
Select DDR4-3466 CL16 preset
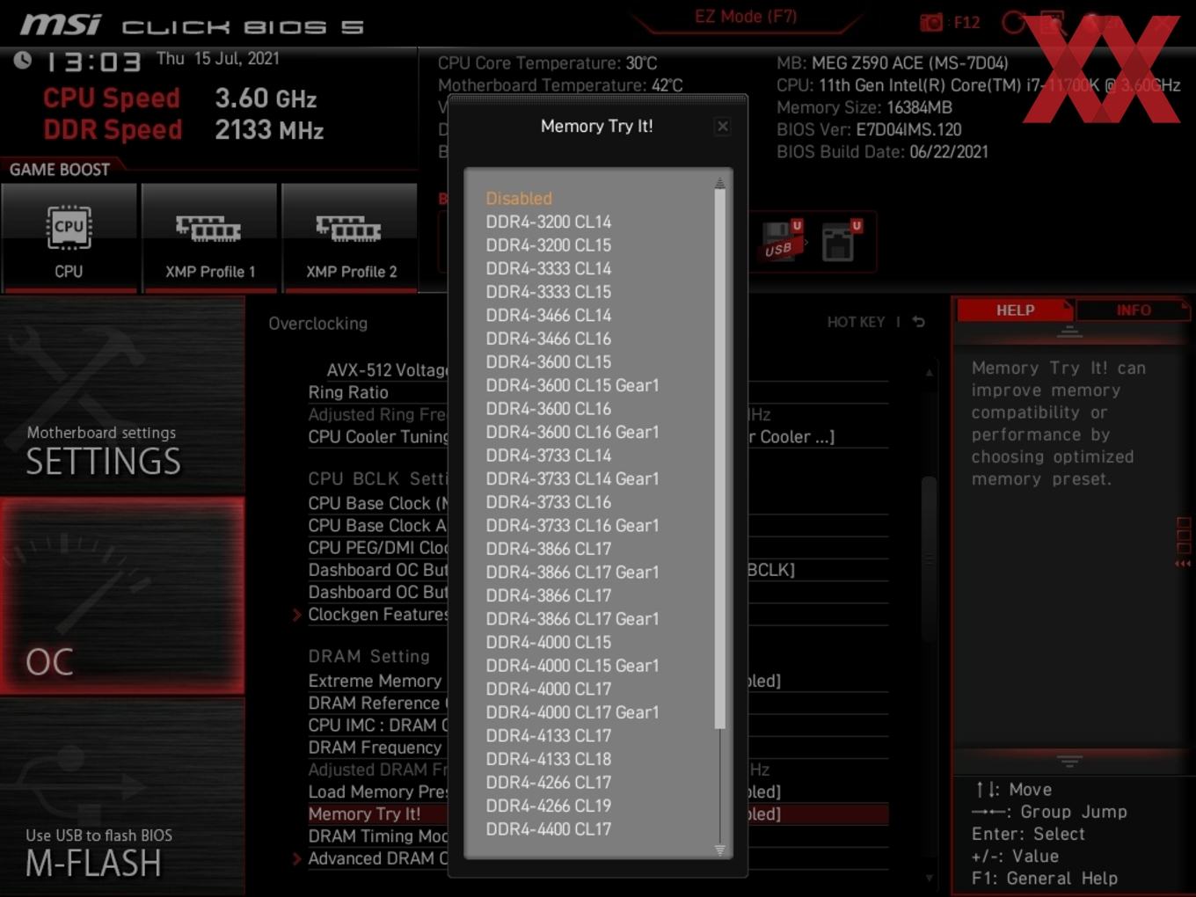pyautogui.click(x=549, y=339)
